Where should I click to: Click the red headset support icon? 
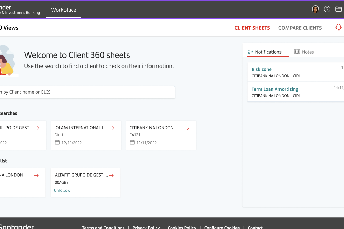coord(339,27)
